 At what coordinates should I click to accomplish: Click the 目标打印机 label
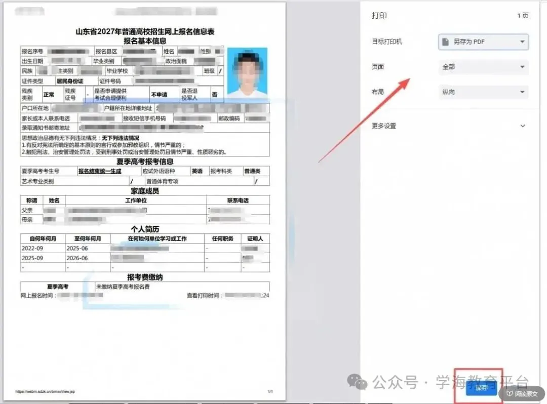coord(387,42)
